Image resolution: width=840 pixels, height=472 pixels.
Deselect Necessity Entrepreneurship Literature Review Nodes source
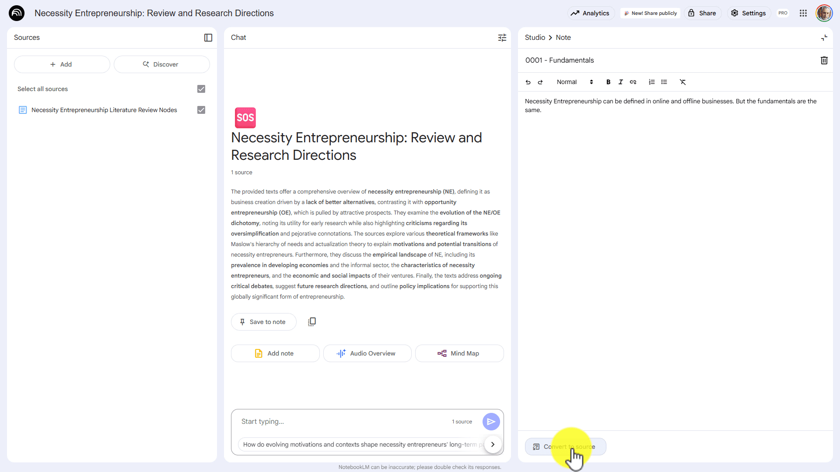[x=201, y=110]
